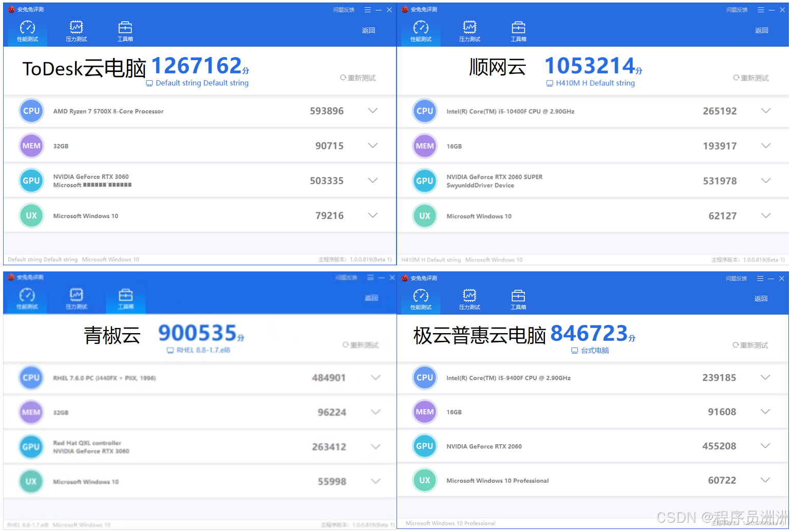Open hamburger menu in the 顺网云 window
The width and height of the screenshot is (792, 531).
click(761, 10)
